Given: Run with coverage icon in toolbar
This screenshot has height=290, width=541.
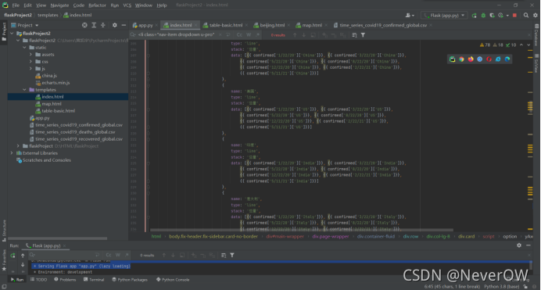Looking at the screenshot, I should tap(492, 16).
